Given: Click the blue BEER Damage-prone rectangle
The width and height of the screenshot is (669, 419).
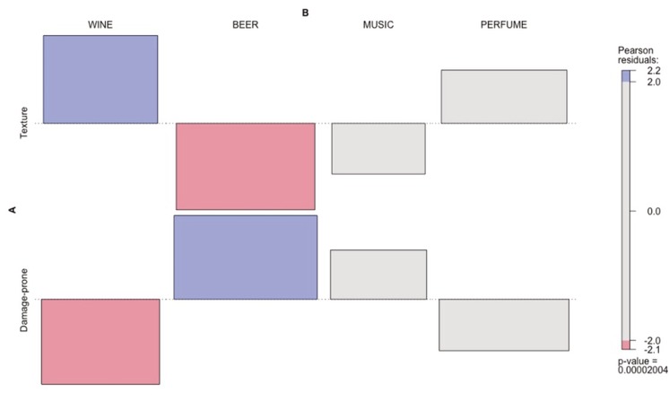Looking at the screenshot, I should (x=246, y=257).
